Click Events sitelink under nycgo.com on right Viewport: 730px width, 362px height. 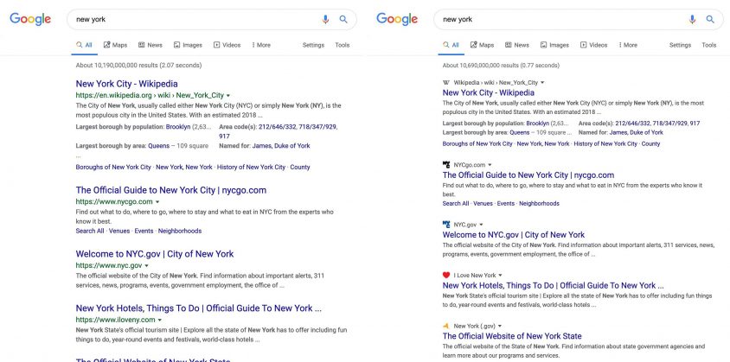pyautogui.click(x=506, y=203)
